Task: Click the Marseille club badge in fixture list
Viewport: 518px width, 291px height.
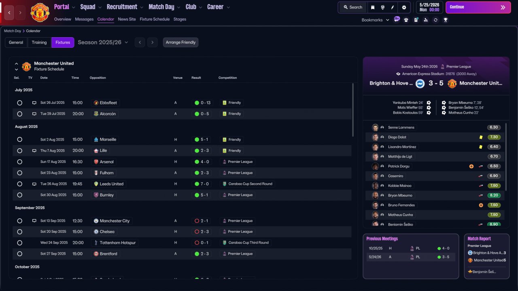Action: tap(96, 139)
